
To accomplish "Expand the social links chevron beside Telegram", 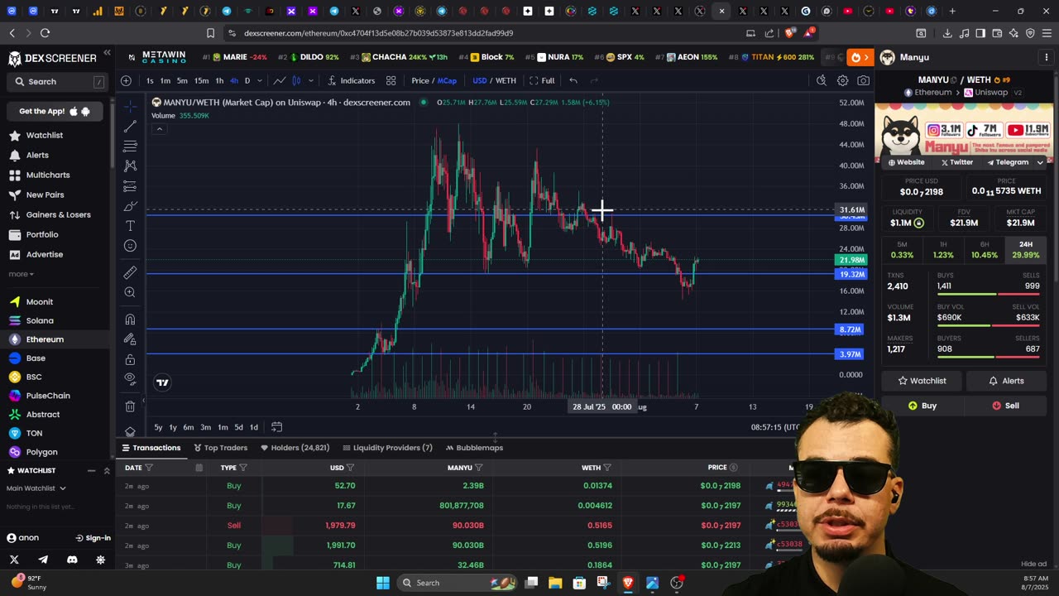I will [1040, 162].
